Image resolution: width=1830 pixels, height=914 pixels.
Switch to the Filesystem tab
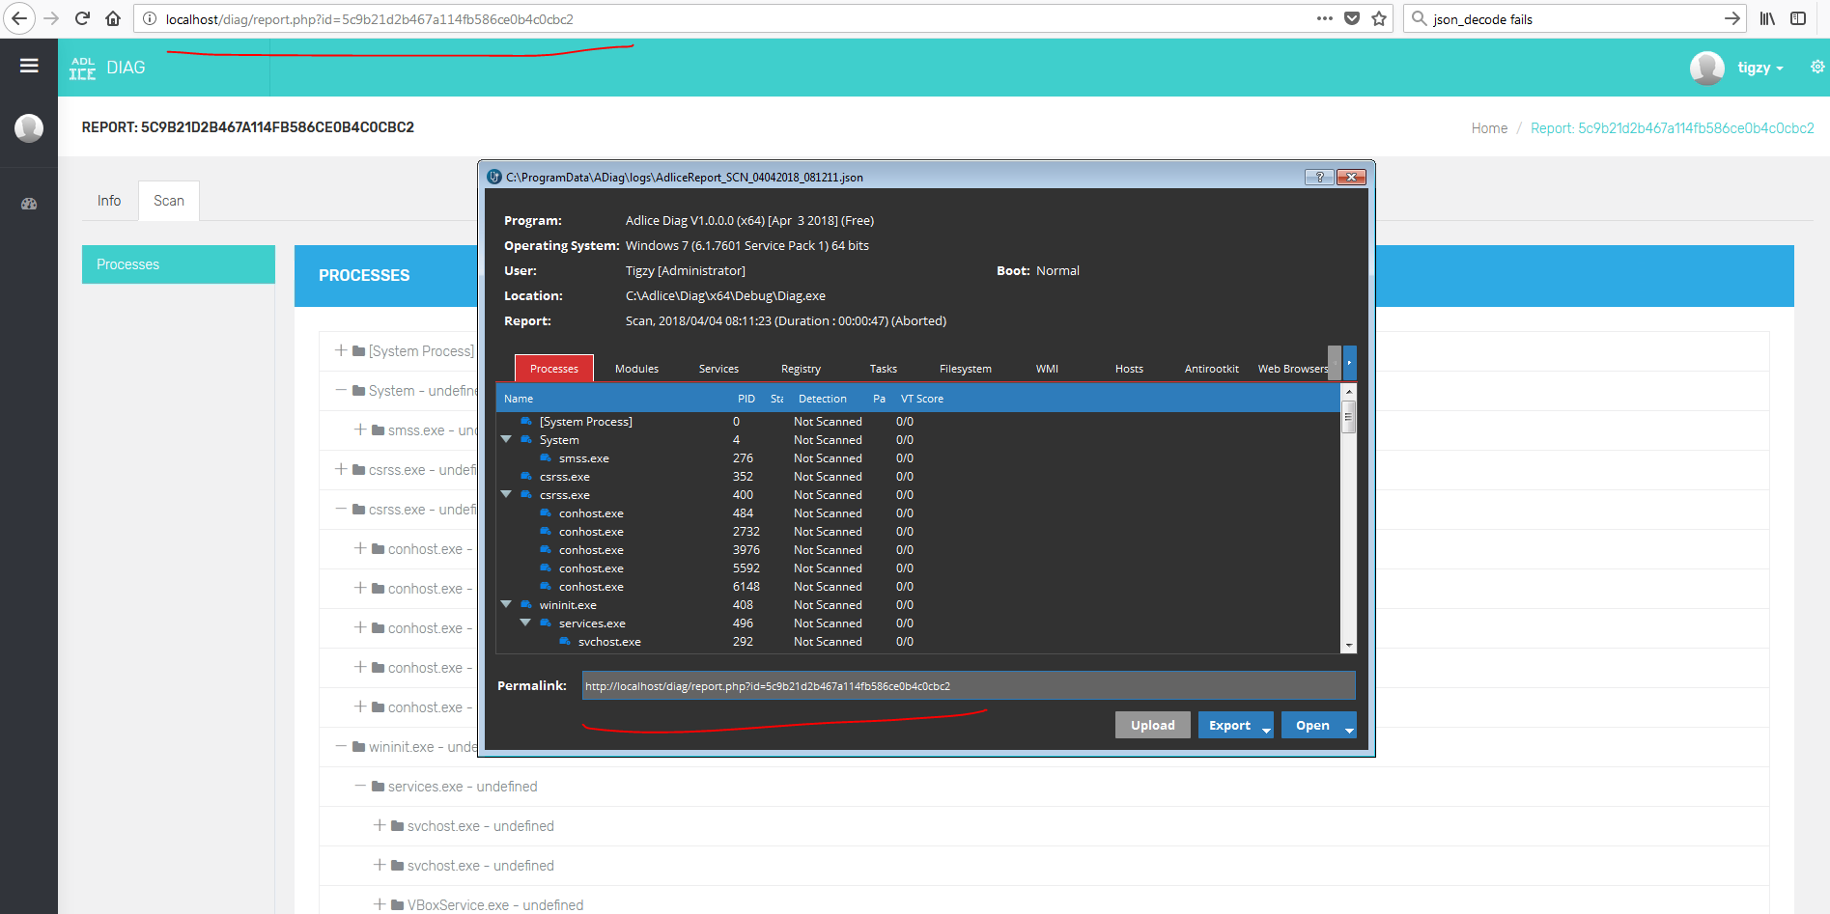(x=966, y=369)
